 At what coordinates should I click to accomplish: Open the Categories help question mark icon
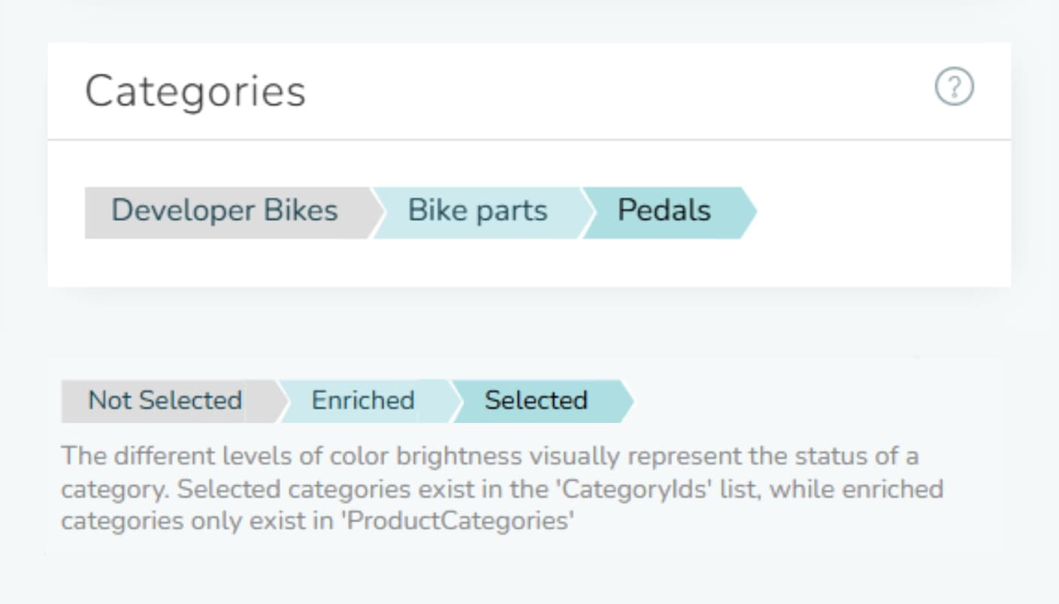click(954, 87)
